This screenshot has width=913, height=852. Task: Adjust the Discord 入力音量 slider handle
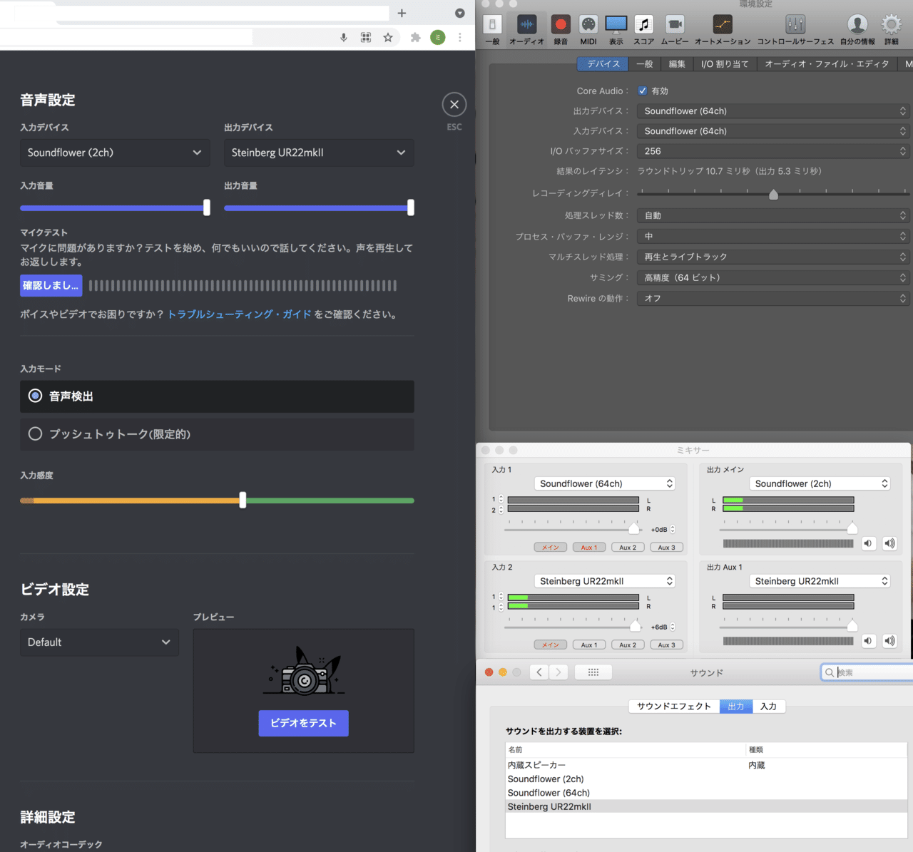coord(207,207)
